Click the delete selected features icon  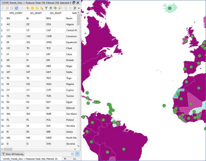22,8
